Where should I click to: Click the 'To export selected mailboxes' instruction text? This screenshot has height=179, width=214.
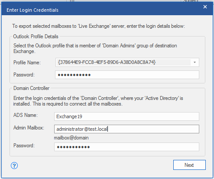pos(98,26)
